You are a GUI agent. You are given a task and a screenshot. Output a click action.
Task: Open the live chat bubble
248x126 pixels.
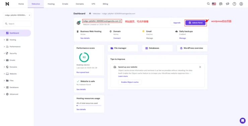pos(242,121)
